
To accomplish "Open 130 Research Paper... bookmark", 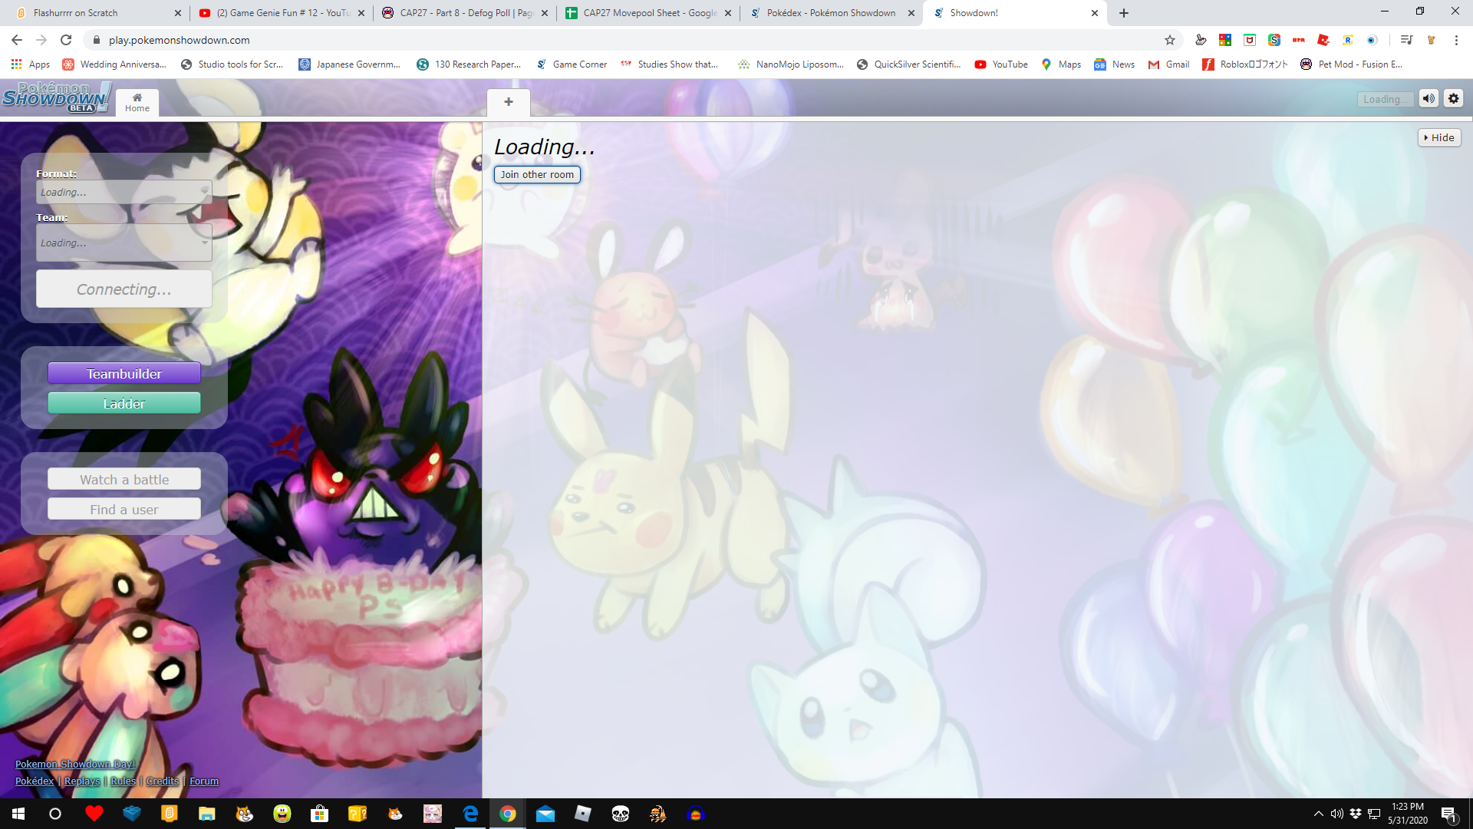I will pos(469,64).
